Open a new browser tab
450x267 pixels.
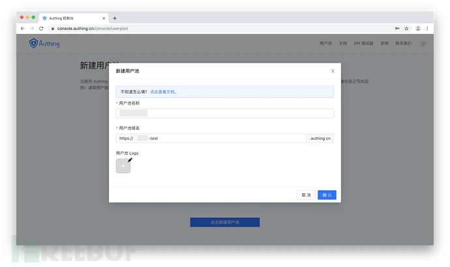pos(115,18)
